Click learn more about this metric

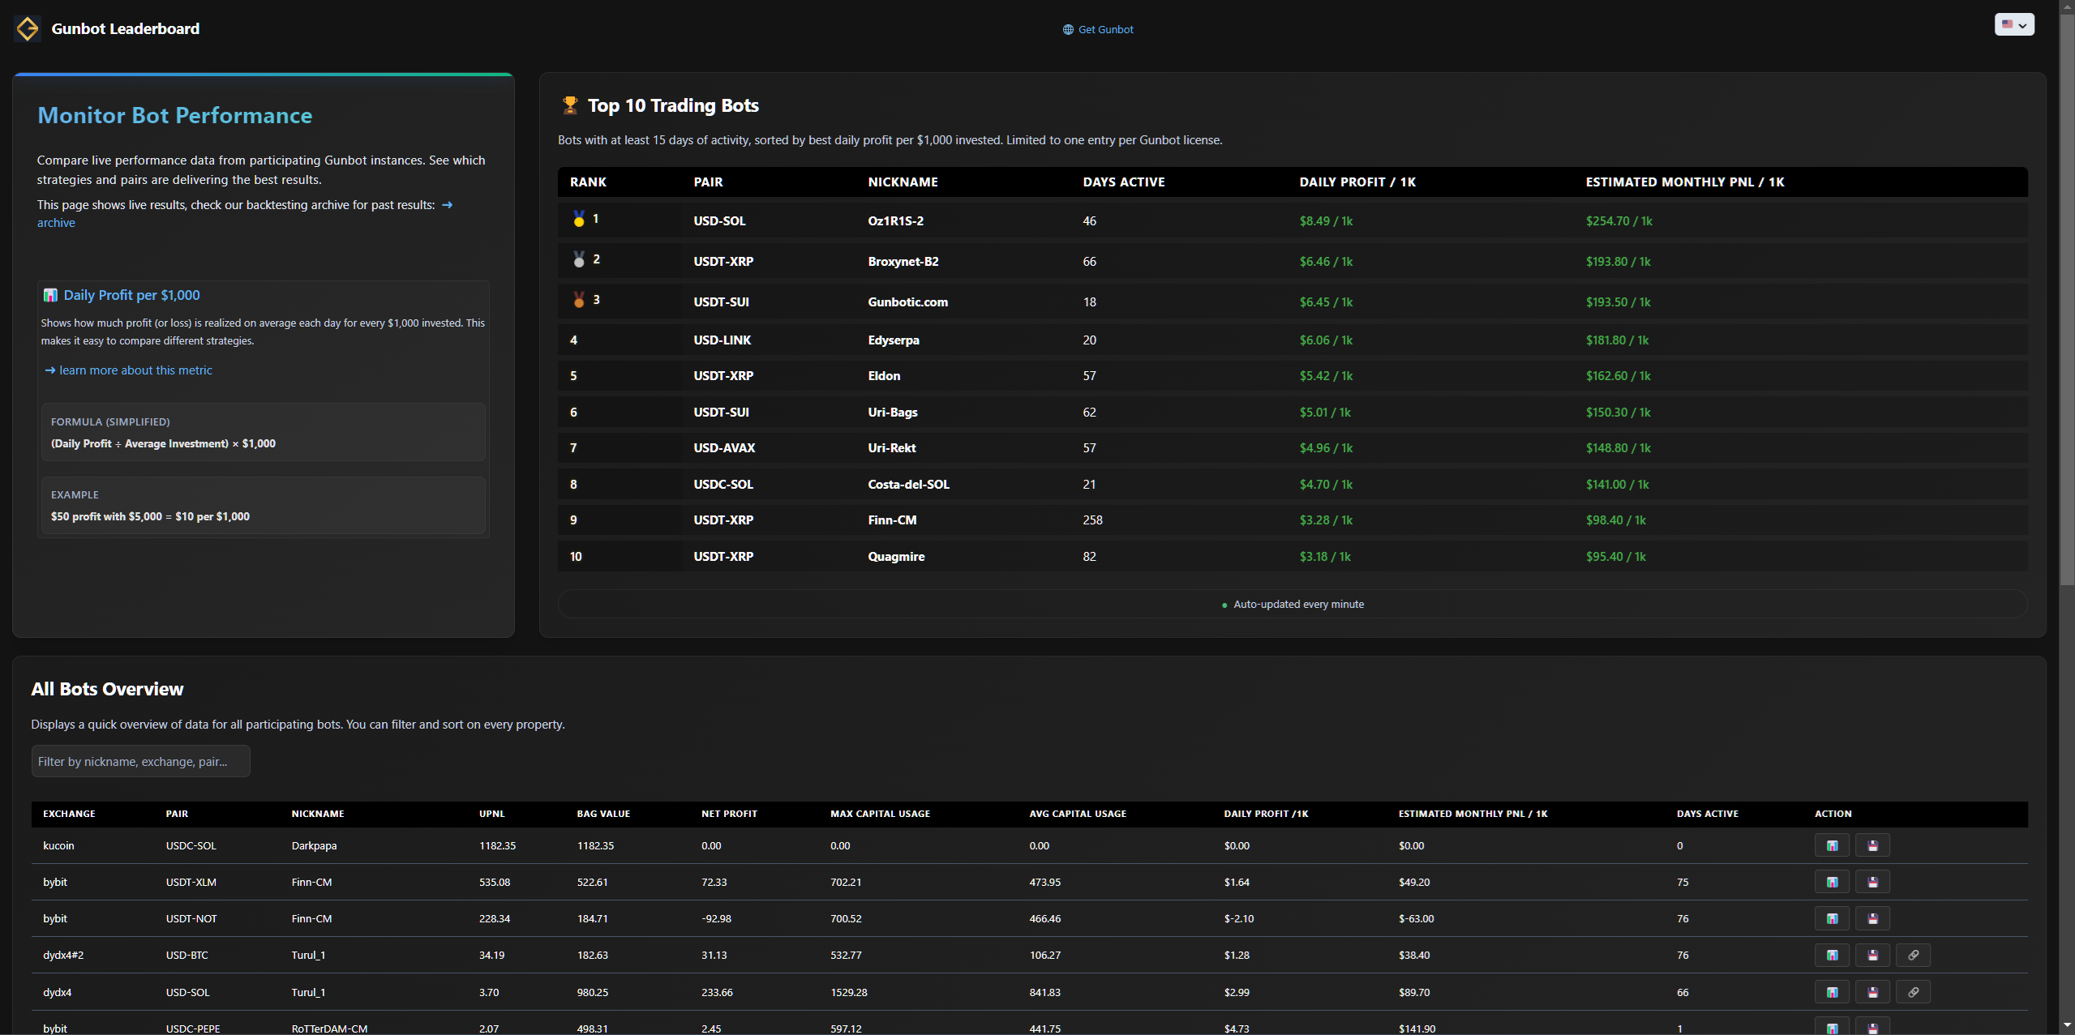tap(129, 370)
